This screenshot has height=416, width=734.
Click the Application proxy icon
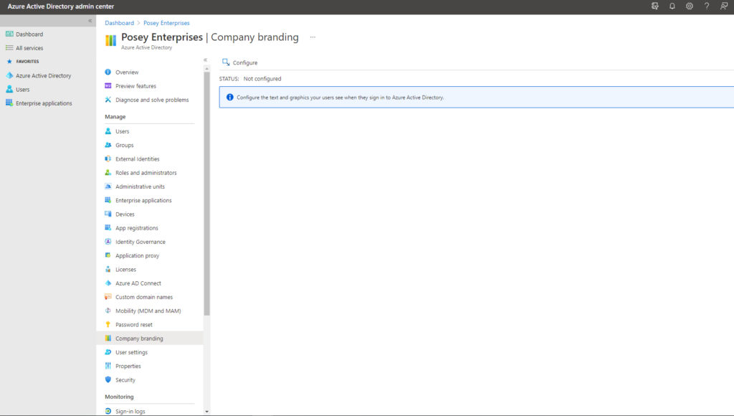pyautogui.click(x=108, y=255)
